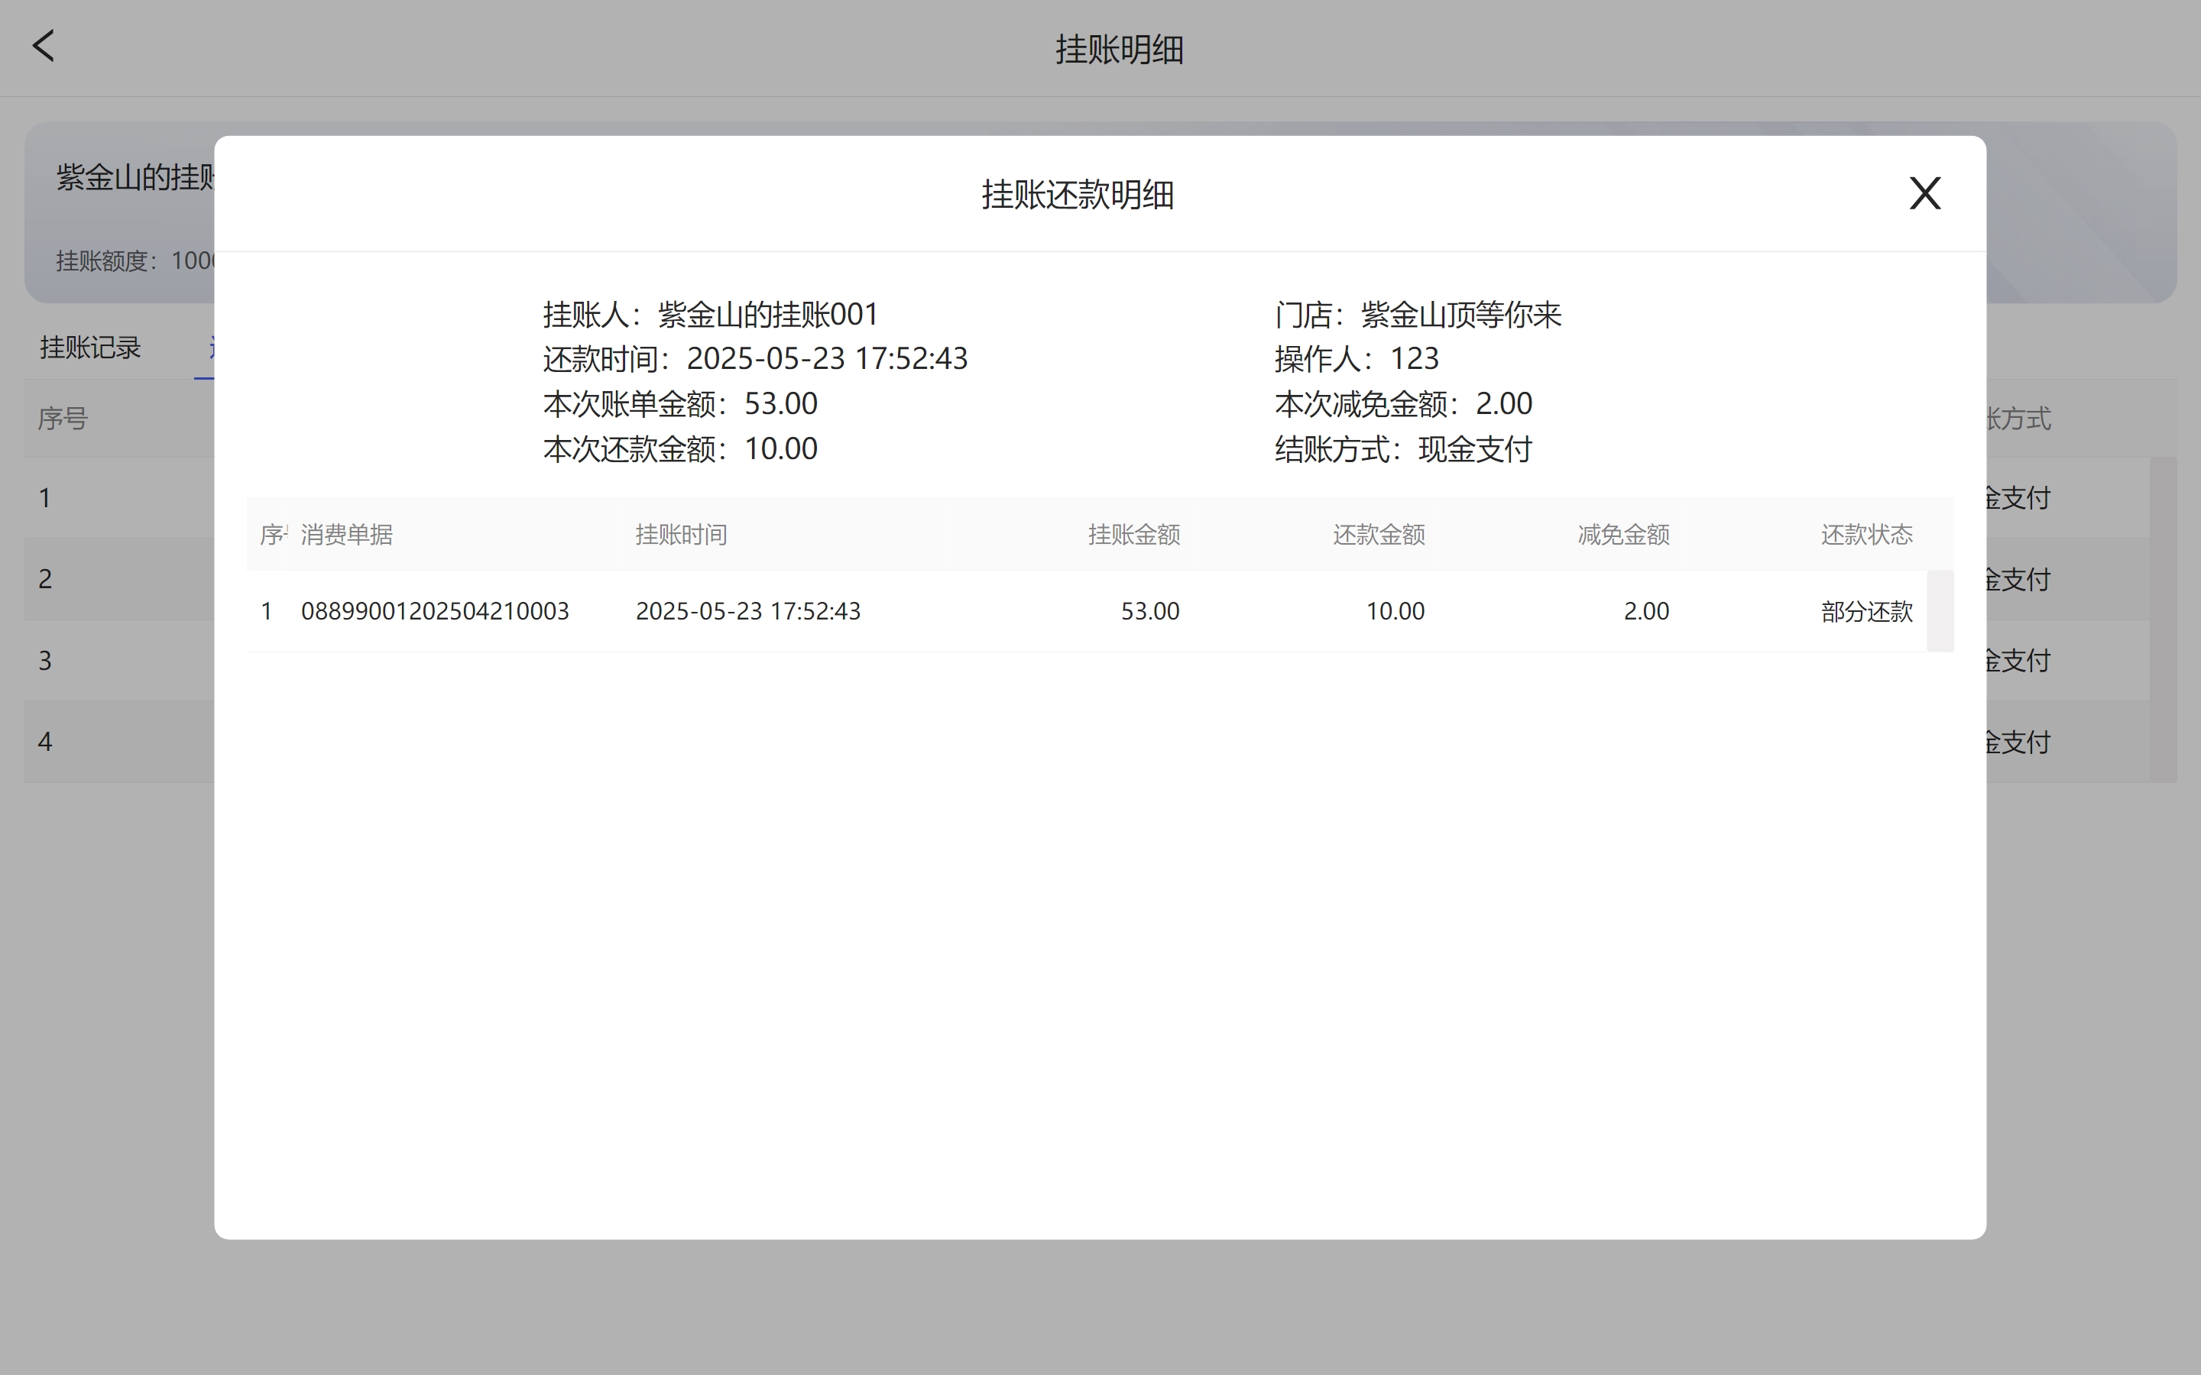
Task: Click the 本次账单金额 53.00 line
Action: (680, 403)
